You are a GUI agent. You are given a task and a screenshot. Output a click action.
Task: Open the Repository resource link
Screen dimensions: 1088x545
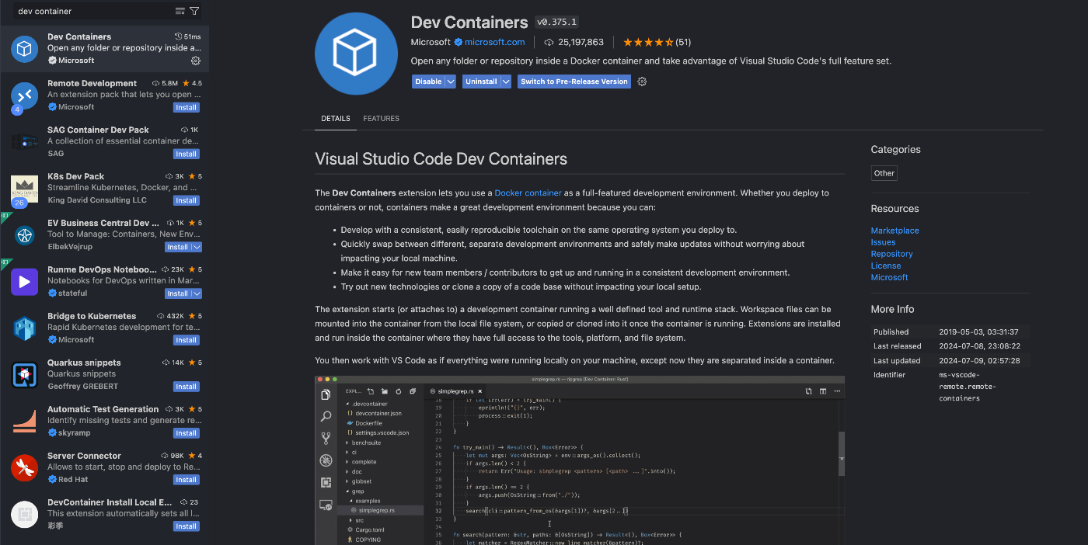click(891, 254)
